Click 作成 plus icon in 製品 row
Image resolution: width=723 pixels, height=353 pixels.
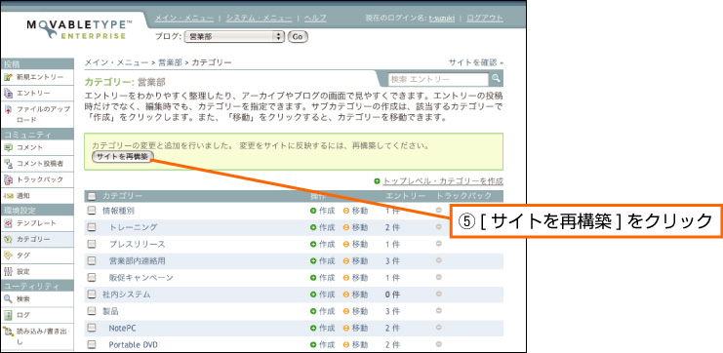(313, 311)
